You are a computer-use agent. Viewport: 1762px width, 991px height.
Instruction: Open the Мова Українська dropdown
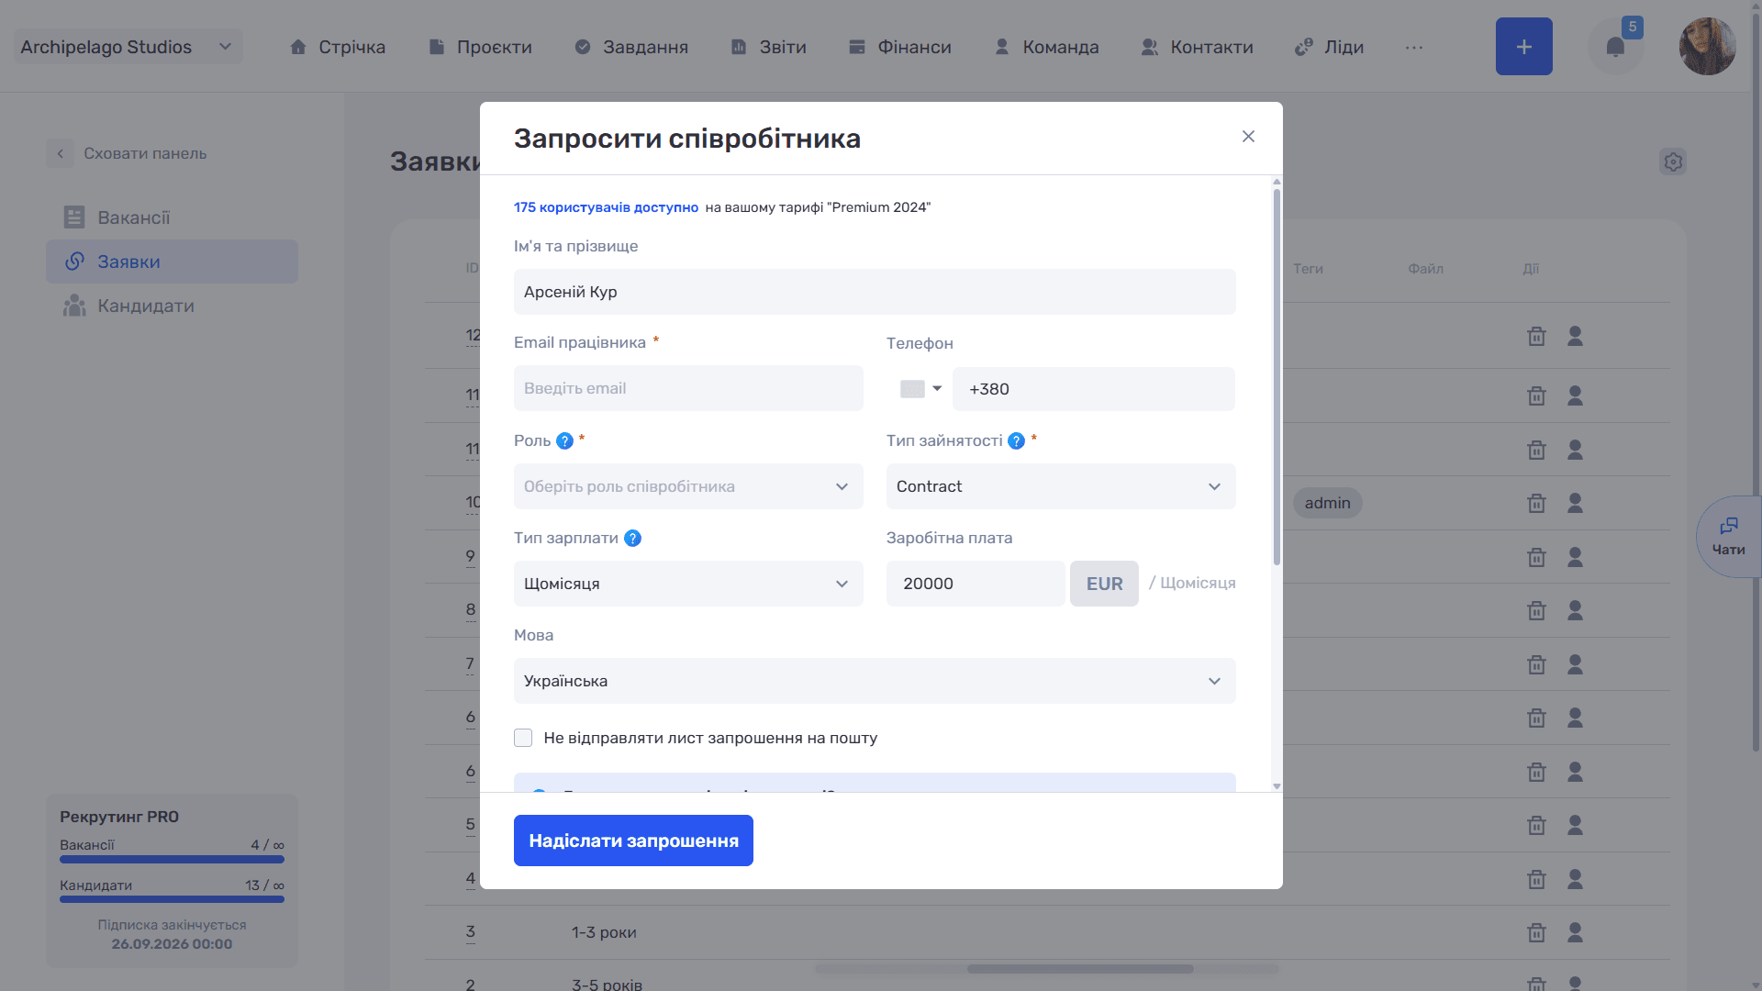(x=875, y=681)
